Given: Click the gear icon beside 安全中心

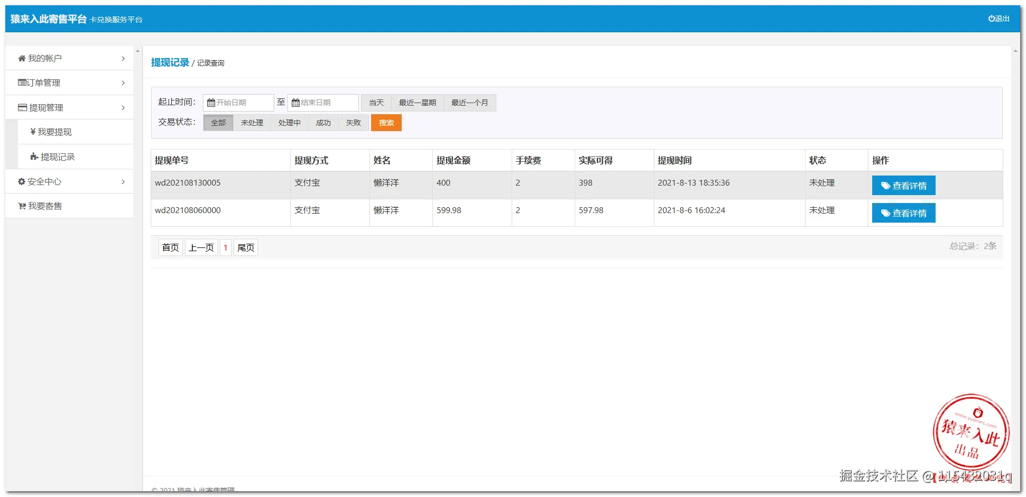Looking at the screenshot, I should click(x=22, y=181).
